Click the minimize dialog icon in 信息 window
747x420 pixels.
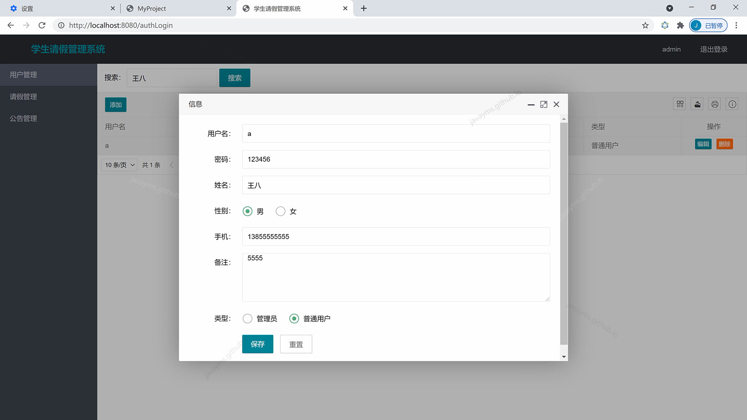[x=531, y=105]
